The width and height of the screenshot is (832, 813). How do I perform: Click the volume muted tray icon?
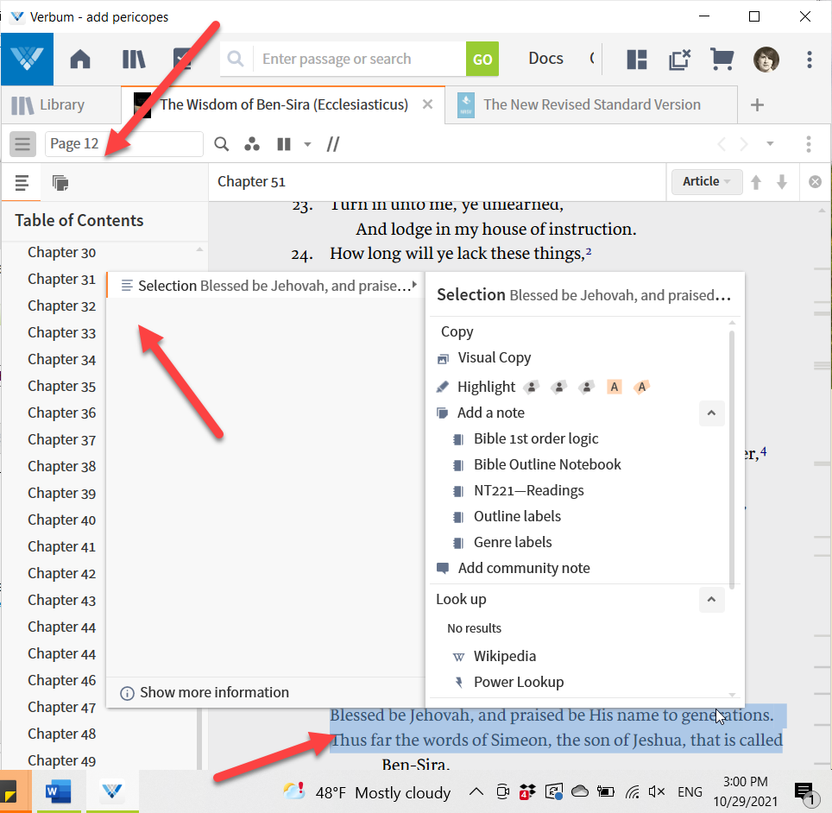[x=657, y=792]
